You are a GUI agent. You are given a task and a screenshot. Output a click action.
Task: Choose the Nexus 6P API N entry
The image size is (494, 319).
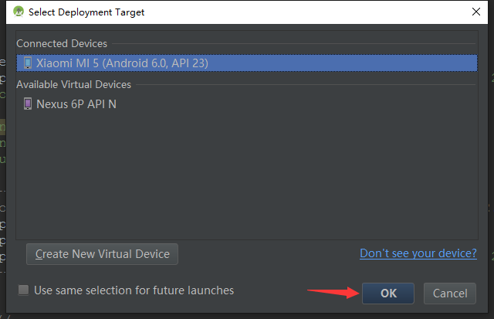click(x=76, y=104)
